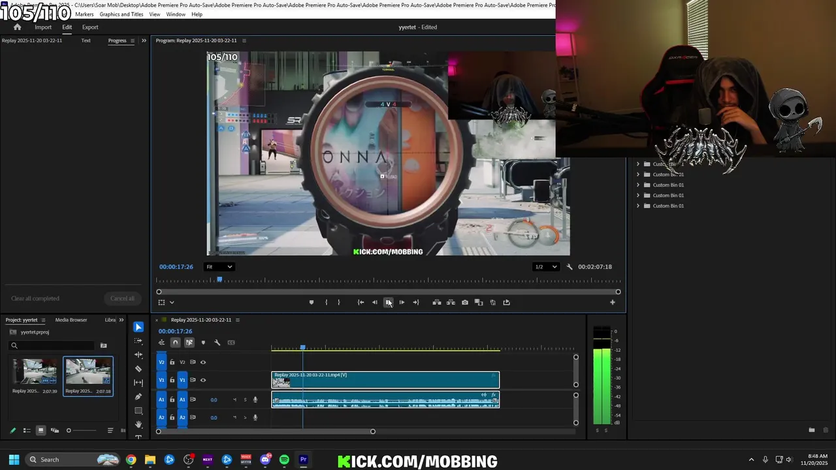This screenshot has width=836, height=470.
Task: Expand the first Custom Bin 01 folder
Action: pyautogui.click(x=638, y=164)
